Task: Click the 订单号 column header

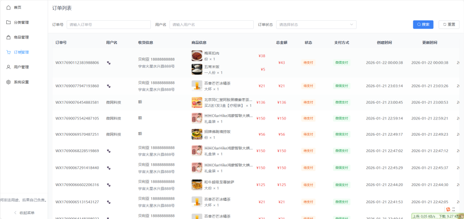Action: click(x=61, y=43)
